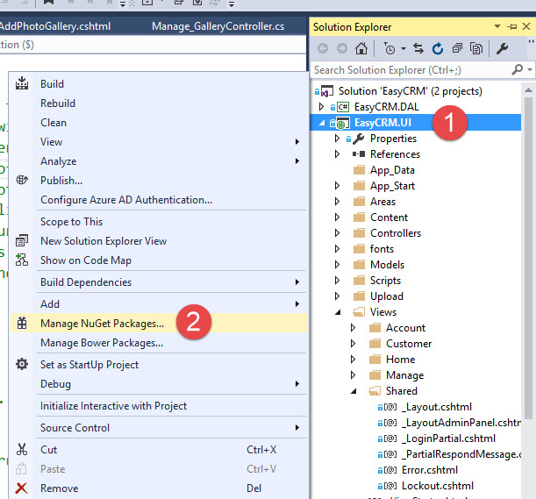Click the Home icon in Solution Explorer toolbar
Screen dimensions: 536x499
point(361,48)
